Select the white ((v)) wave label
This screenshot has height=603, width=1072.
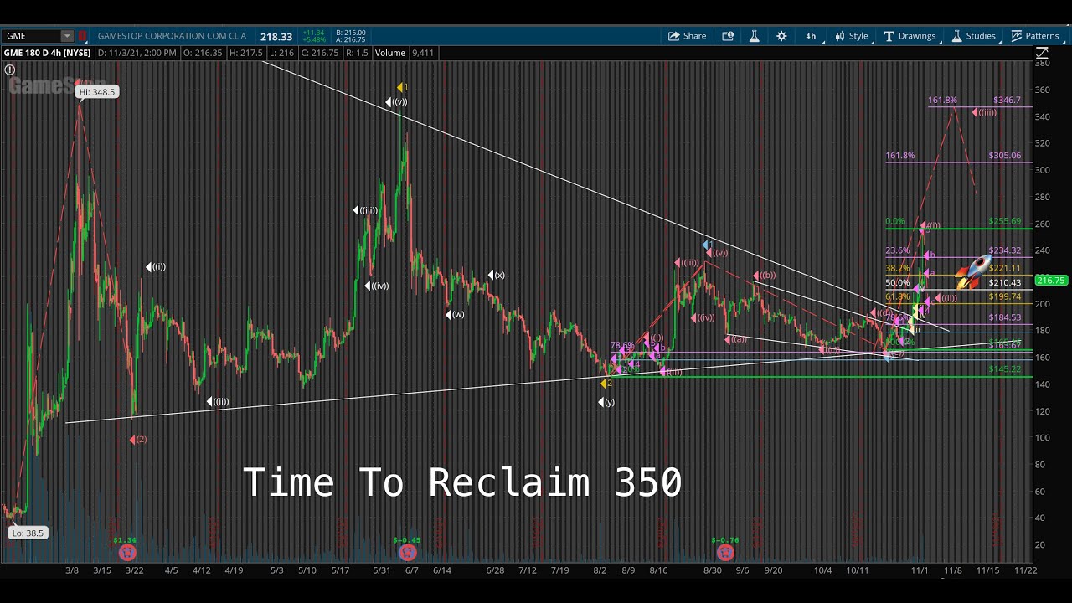pos(396,102)
